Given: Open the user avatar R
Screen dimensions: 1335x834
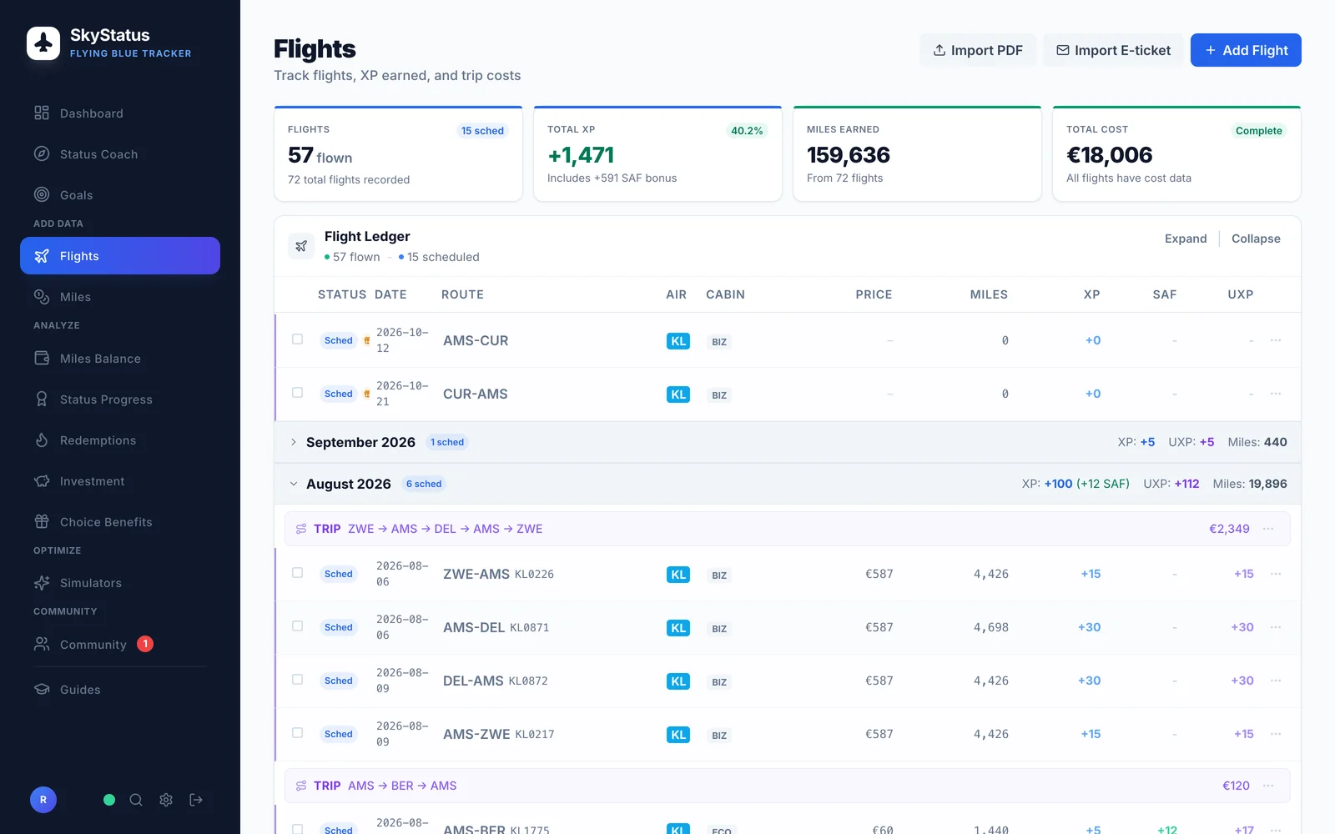Looking at the screenshot, I should [43, 800].
